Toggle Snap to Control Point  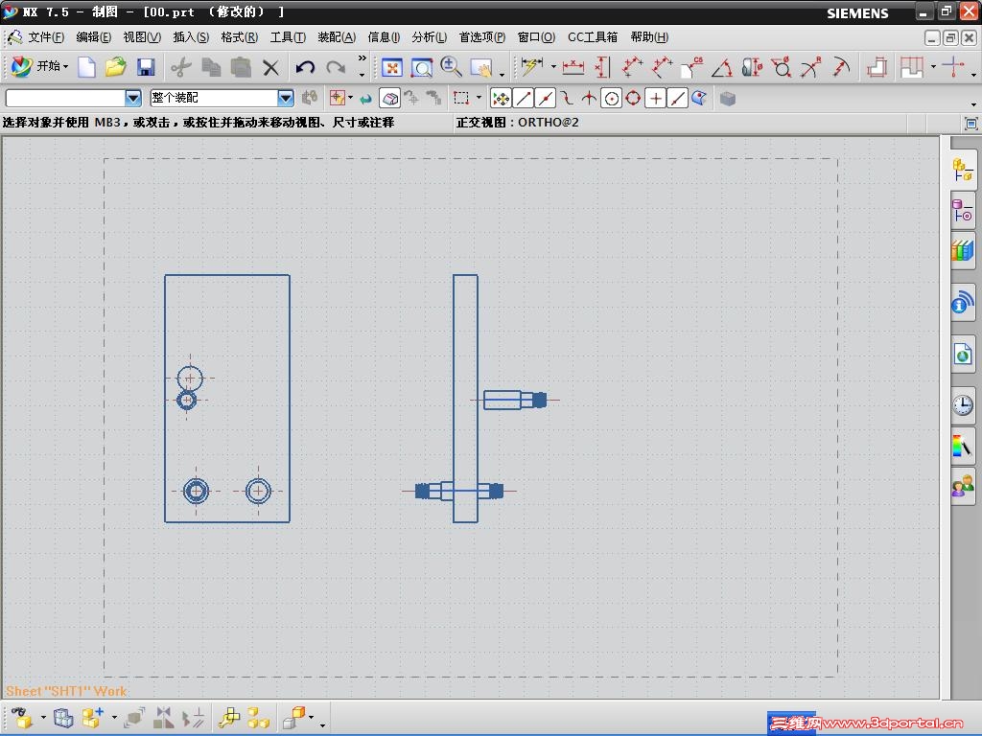(567, 99)
